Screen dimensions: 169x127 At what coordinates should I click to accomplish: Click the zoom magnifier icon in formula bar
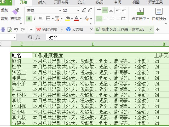click(30, 37)
